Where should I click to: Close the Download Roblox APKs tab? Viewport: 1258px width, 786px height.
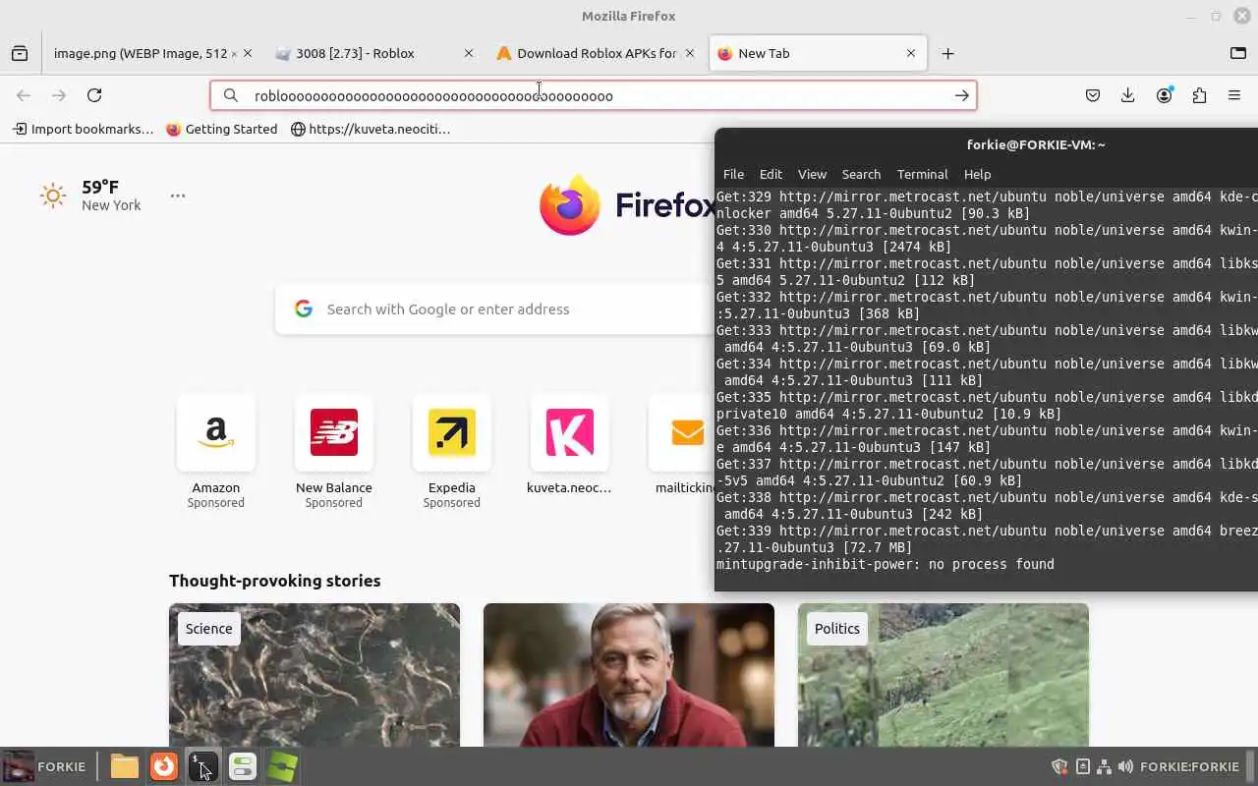click(x=690, y=54)
